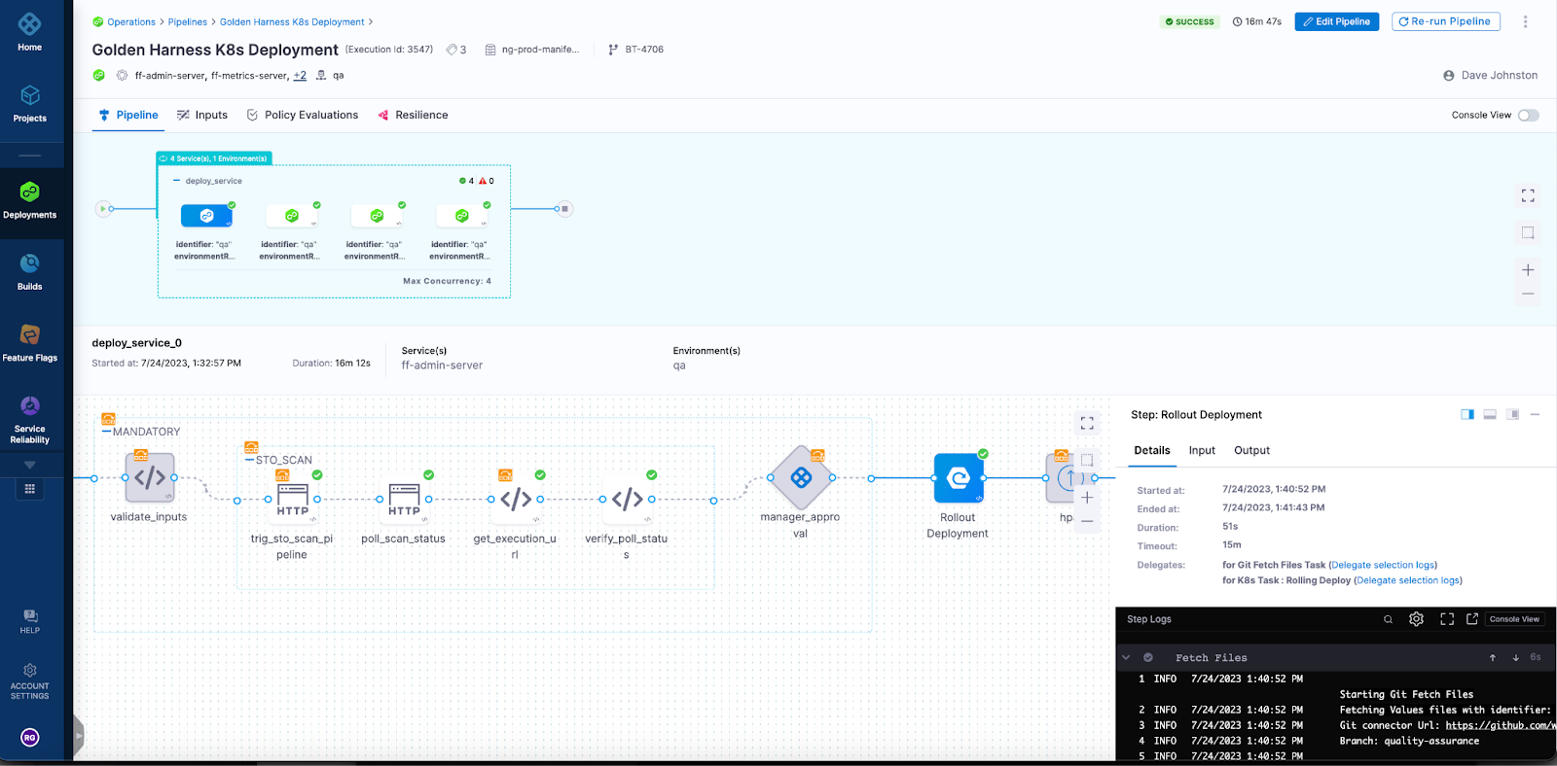Expand more modules arrow in sidebar
This screenshot has height=766, width=1557.
tap(29, 465)
